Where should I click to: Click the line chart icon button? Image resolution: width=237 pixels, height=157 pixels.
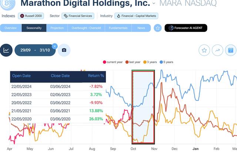(x=6, y=50)
